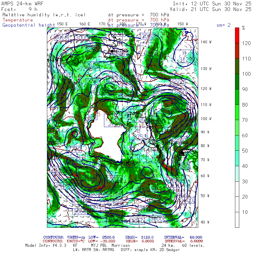253x253 pixels.
Task: Click the percent unit label above colorbar
Action: 243,28
